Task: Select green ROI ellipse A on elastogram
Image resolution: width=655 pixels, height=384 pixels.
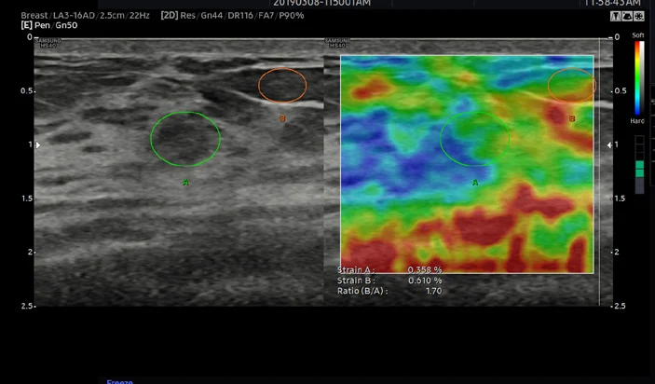Action: [x=475, y=139]
